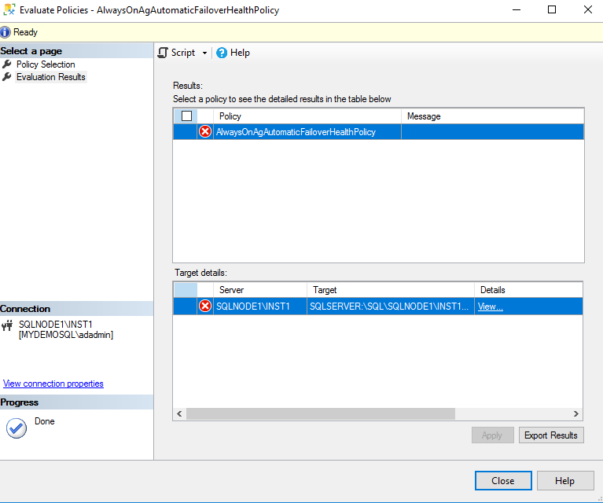Image resolution: width=603 pixels, height=503 pixels.
Task: Click the red error icon on AlwaysOnAgAutomaticFailoverHealthPolicy row
Action: [x=205, y=131]
